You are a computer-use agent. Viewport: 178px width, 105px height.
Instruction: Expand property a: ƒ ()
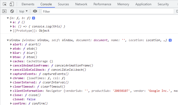(x=11, y=22)
